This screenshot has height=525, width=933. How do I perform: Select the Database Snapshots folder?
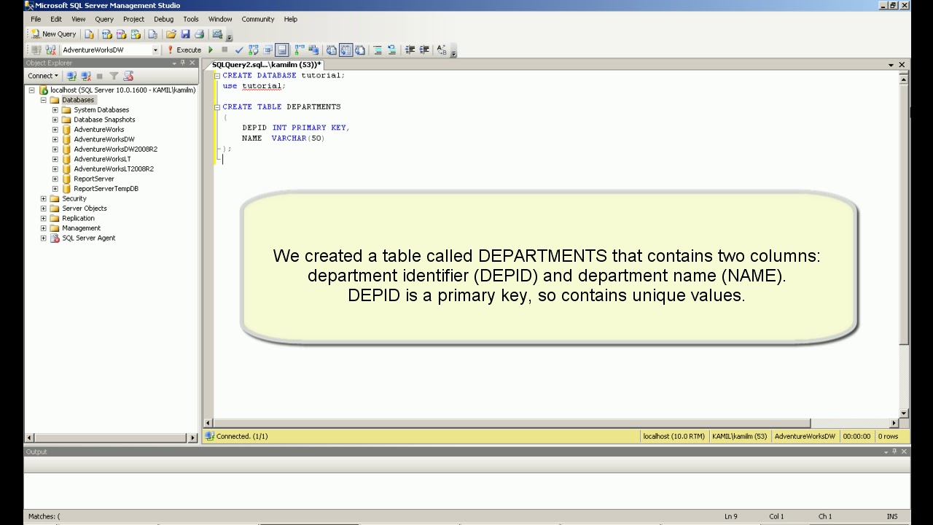pyautogui.click(x=104, y=120)
